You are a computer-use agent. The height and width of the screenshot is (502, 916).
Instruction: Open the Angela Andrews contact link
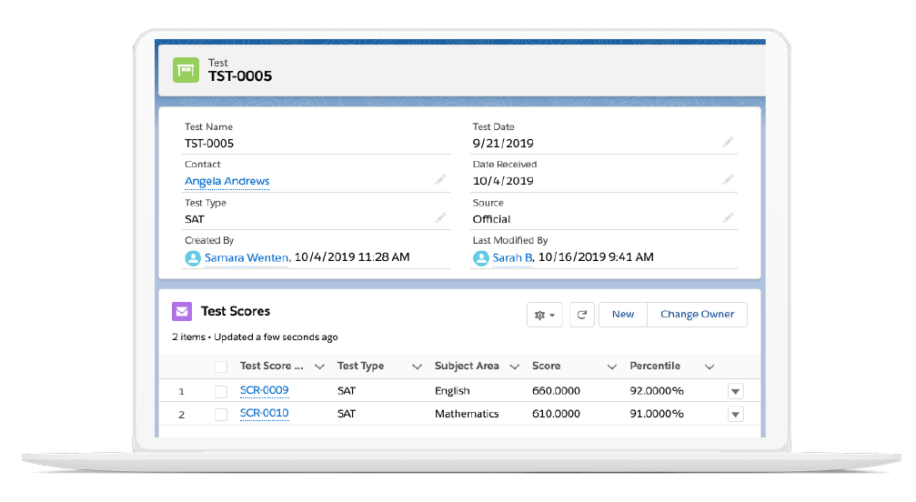[227, 181]
